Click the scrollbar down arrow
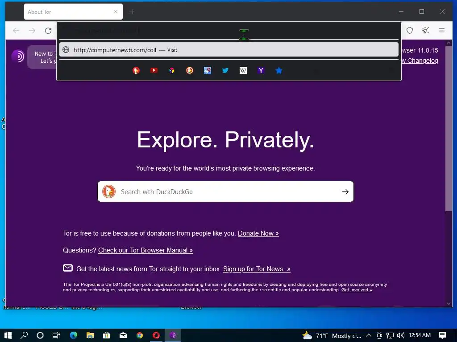Image resolution: width=457 pixels, height=342 pixels. (449, 303)
